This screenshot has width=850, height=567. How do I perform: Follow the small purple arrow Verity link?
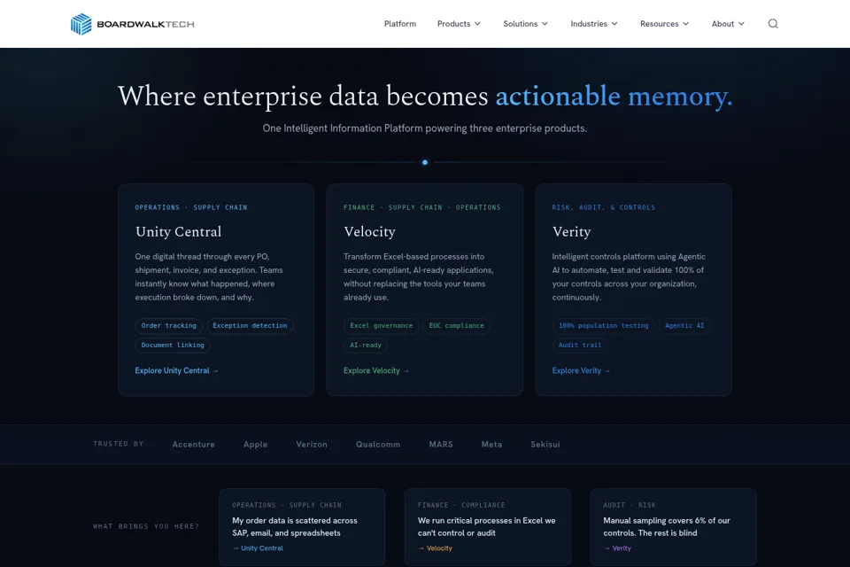[617, 548]
